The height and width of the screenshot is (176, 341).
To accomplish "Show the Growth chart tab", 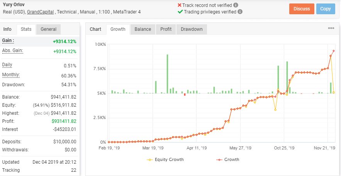I will pos(118,29).
